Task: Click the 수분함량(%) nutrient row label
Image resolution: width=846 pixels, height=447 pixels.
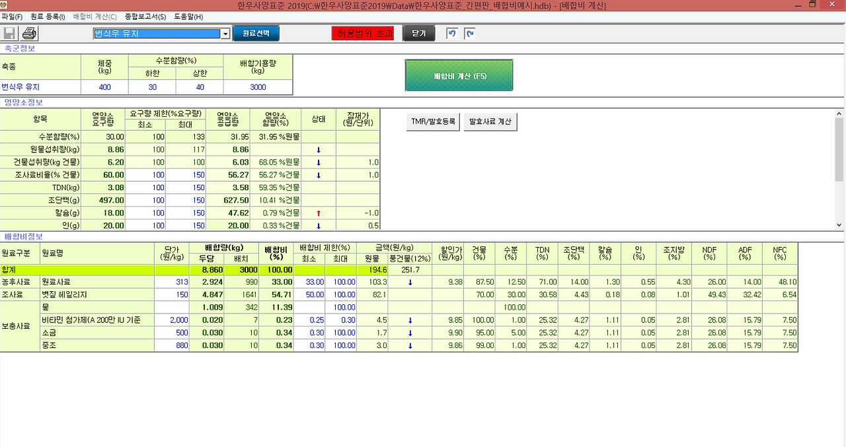Action: pyautogui.click(x=40, y=136)
